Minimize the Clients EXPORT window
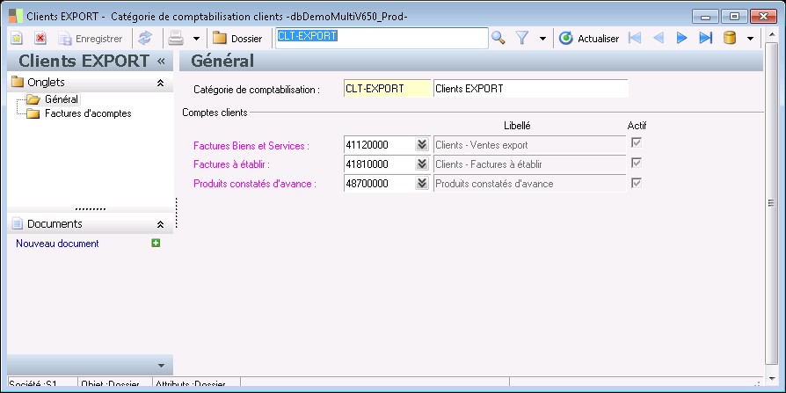The width and height of the screenshot is (786, 393). click(x=705, y=17)
